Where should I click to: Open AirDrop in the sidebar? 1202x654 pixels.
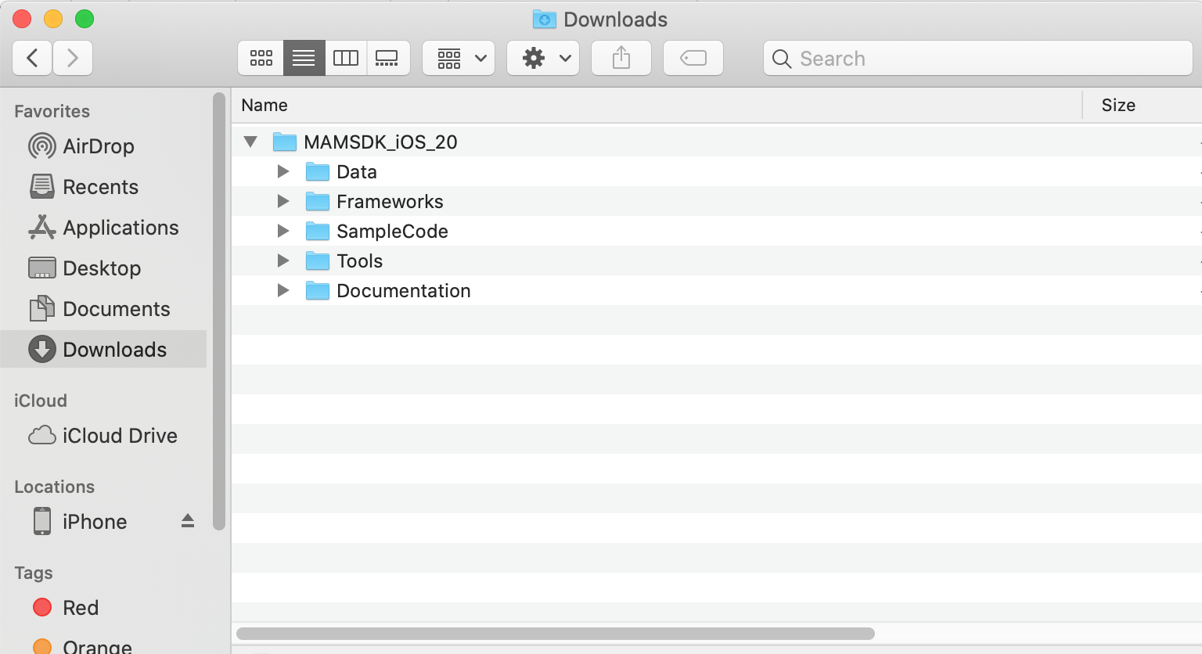point(98,146)
